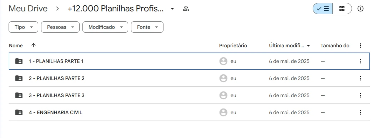Show folder details via info icon

coord(361,9)
